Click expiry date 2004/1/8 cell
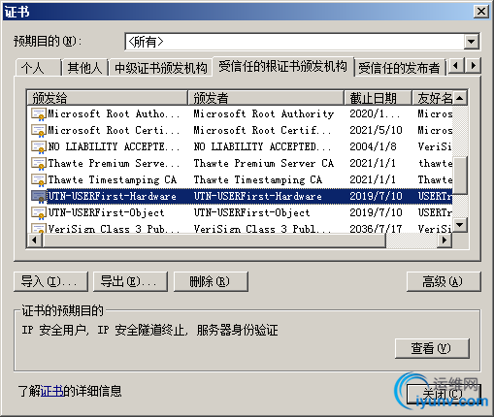 click(373, 147)
